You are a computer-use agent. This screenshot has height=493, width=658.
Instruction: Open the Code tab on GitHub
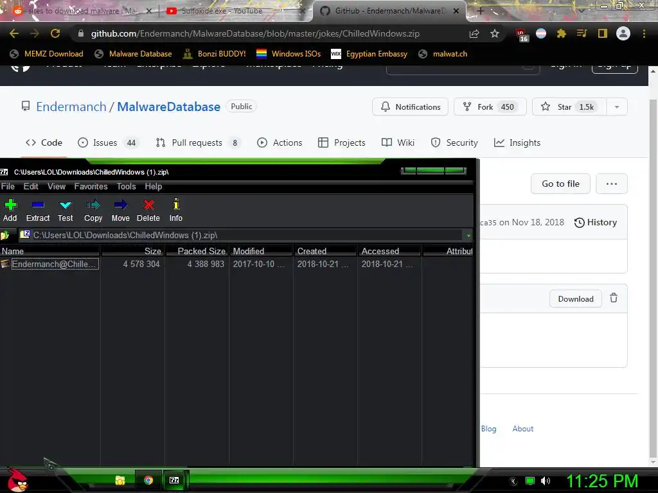point(44,143)
